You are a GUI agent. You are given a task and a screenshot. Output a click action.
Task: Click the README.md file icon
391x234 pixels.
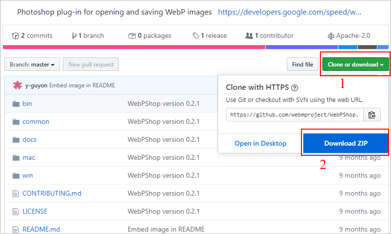coord(16,229)
